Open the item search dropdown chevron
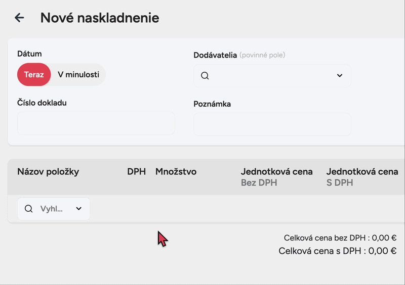This screenshot has width=405, height=285. [x=79, y=209]
